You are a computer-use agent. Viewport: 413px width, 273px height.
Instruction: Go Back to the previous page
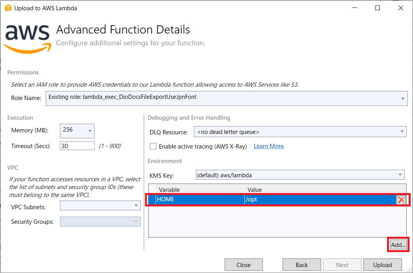click(x=301, y=265)
